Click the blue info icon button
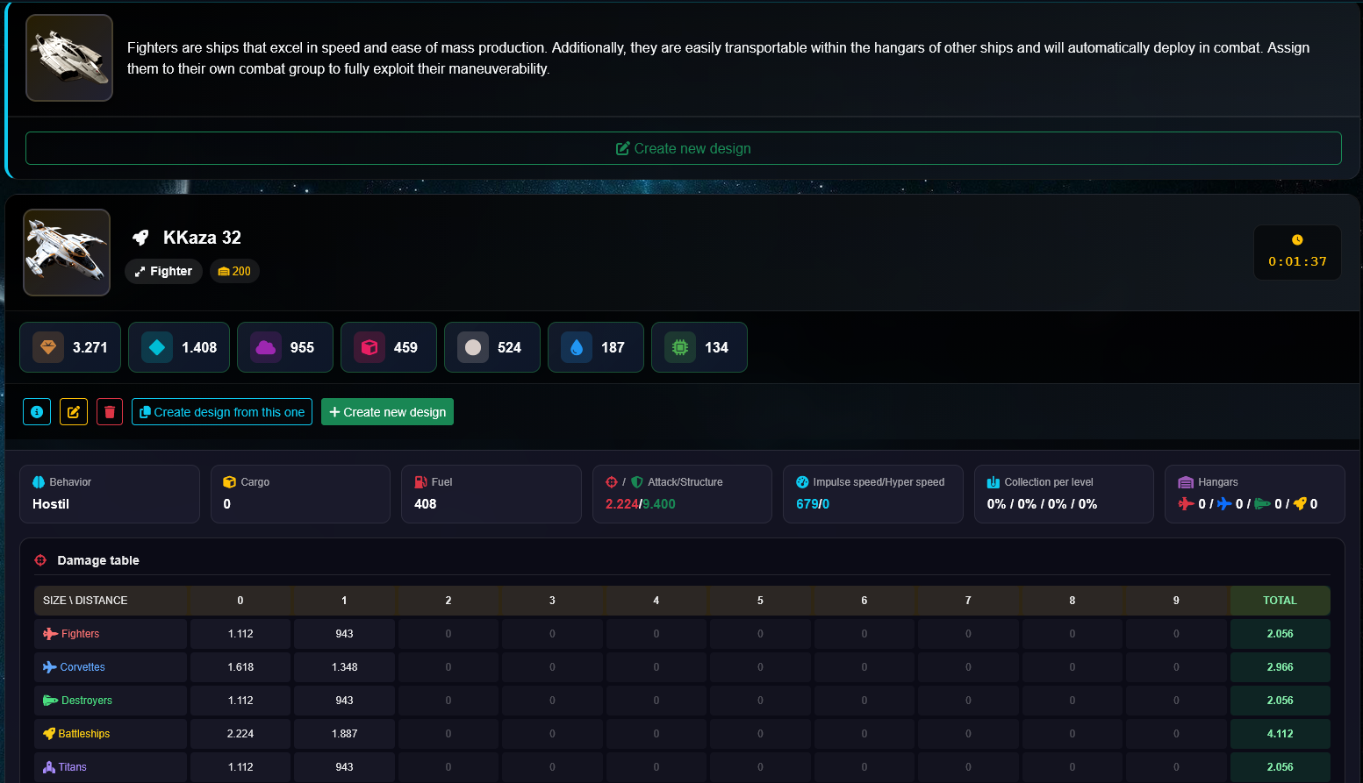 (x=37, y=411)
